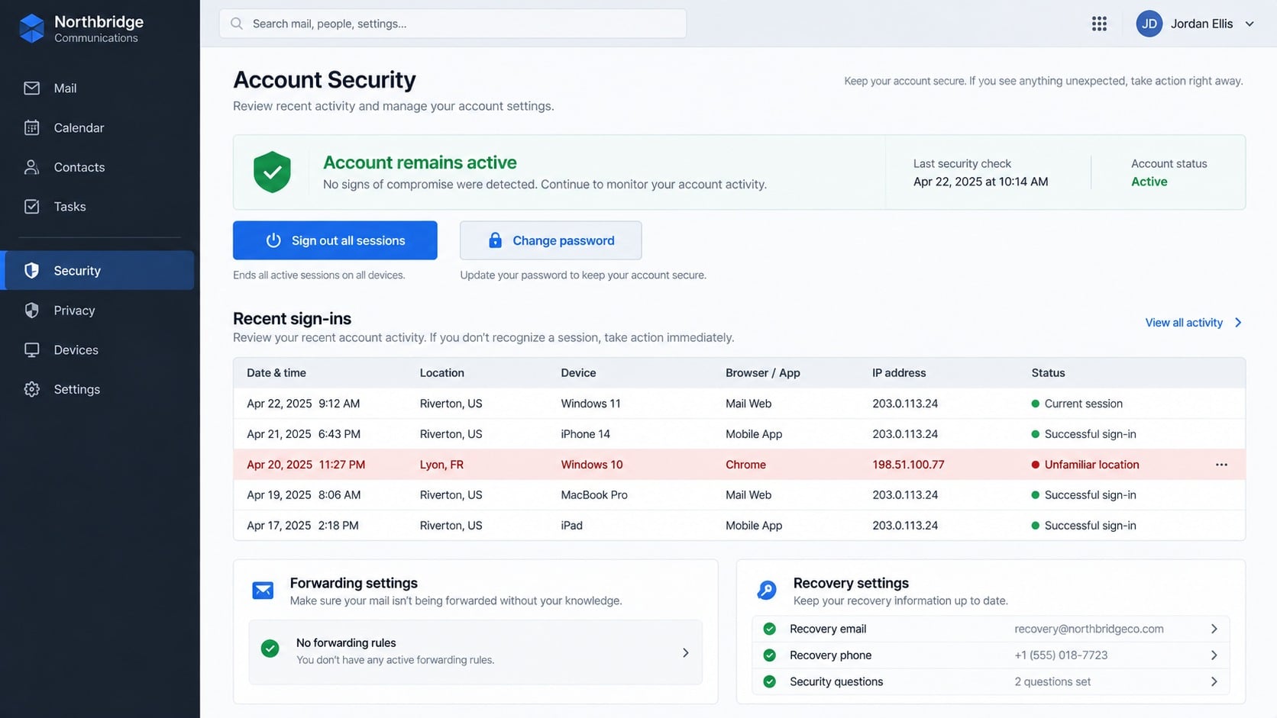Click the padlock icon on Change password
The height and width of the screenshot is (718, 1277).
pos(495,240)
